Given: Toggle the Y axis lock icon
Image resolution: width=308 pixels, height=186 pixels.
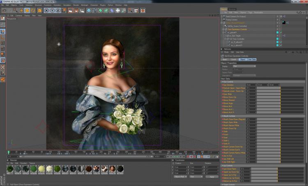Looking at the screenshot, I should [52, 10].
